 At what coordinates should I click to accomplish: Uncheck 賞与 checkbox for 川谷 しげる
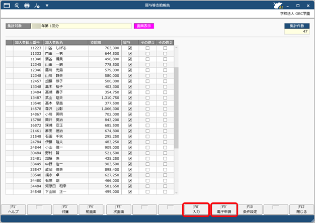130,48
